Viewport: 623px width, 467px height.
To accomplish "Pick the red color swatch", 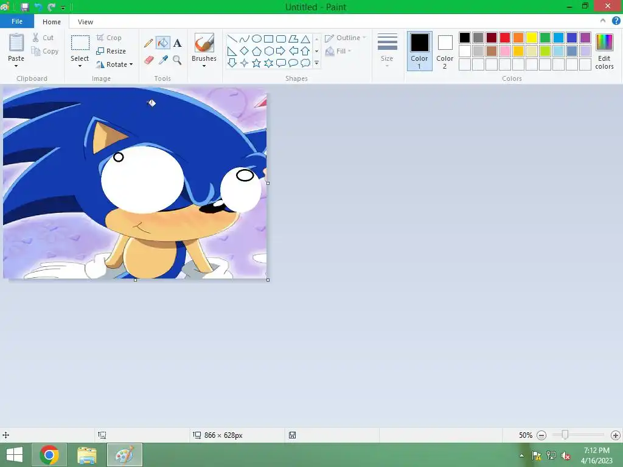I will 505,38.
